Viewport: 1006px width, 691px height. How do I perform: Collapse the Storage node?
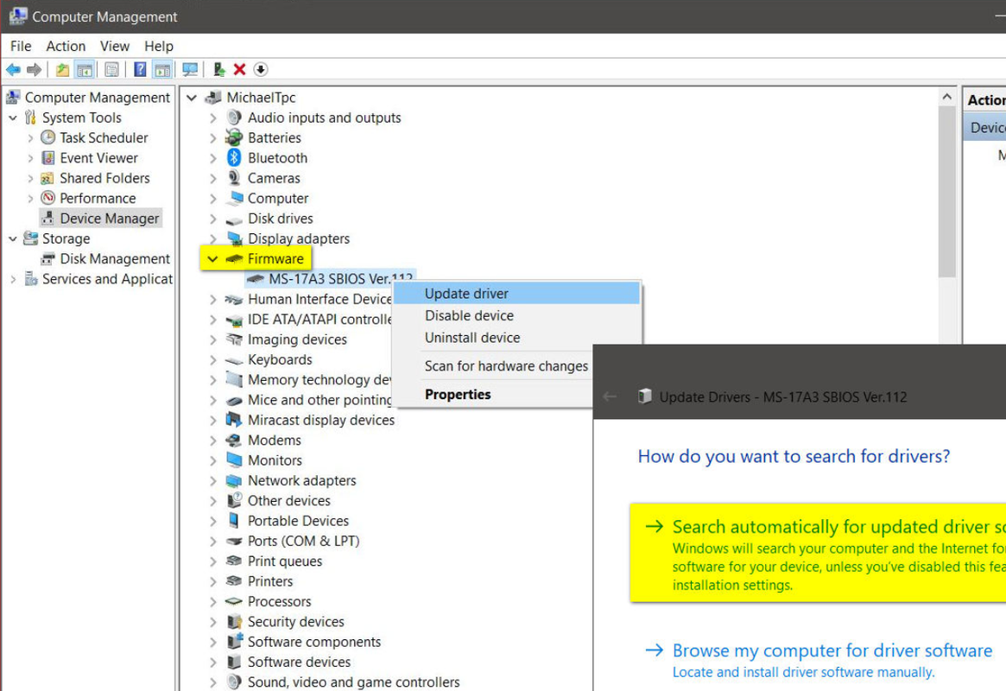coord(13,238)
